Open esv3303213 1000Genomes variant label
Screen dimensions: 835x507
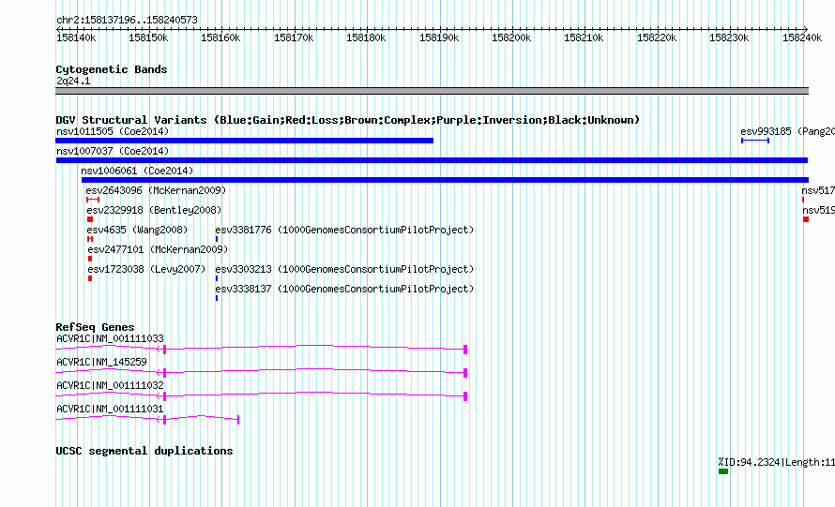[344, 269]
